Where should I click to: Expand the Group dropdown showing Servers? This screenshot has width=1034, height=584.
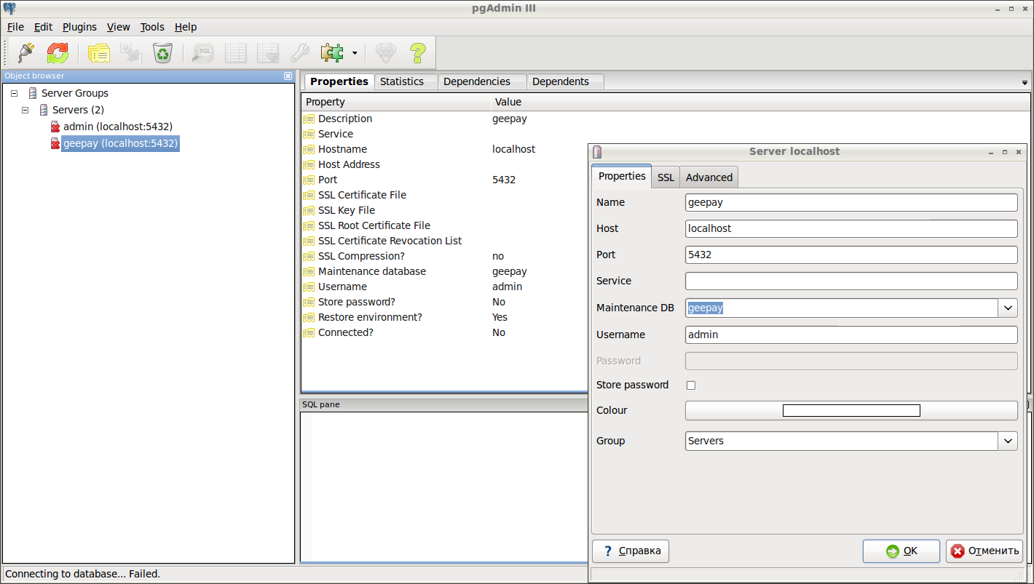point(1008,441)
